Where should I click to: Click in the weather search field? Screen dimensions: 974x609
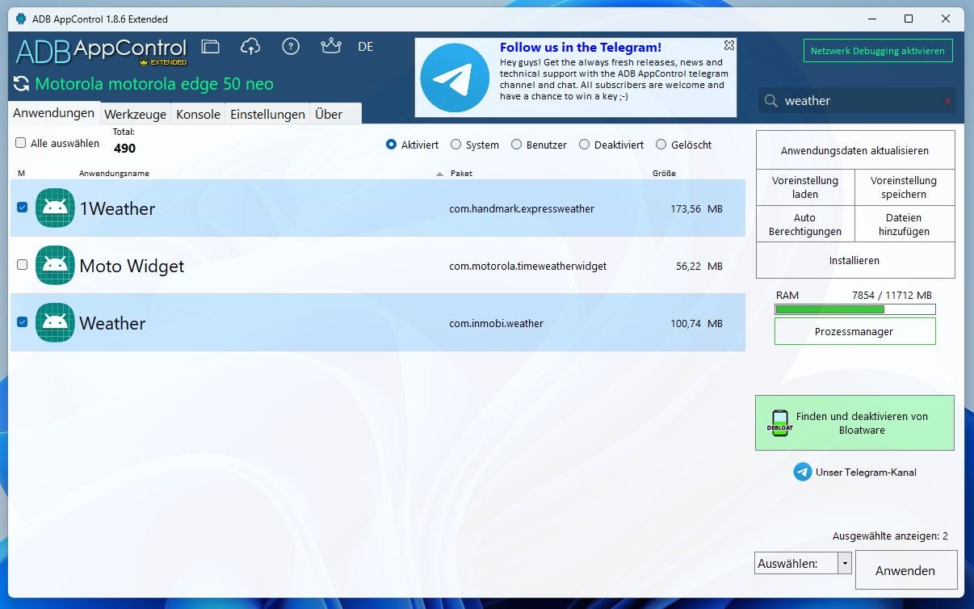[x=856, y=101]
